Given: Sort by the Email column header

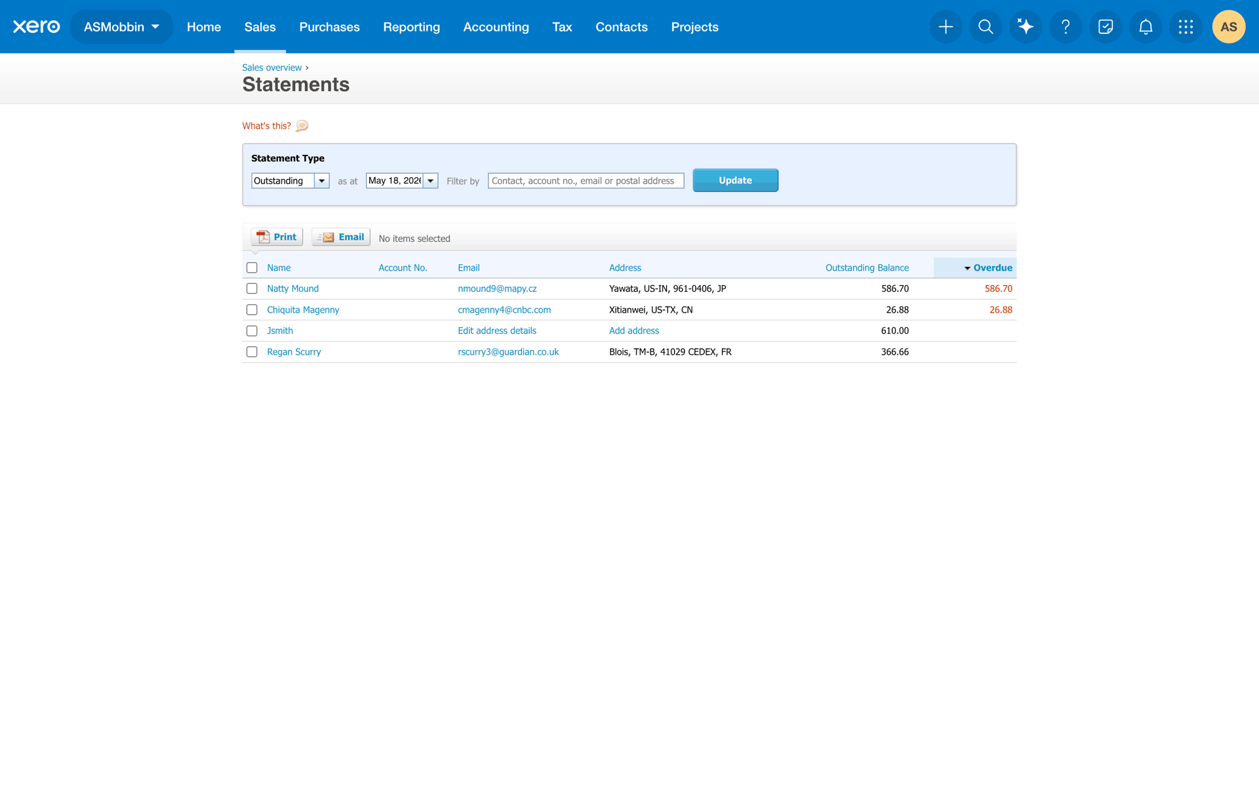Looking at the screenshot, I should tap(469, 267).
